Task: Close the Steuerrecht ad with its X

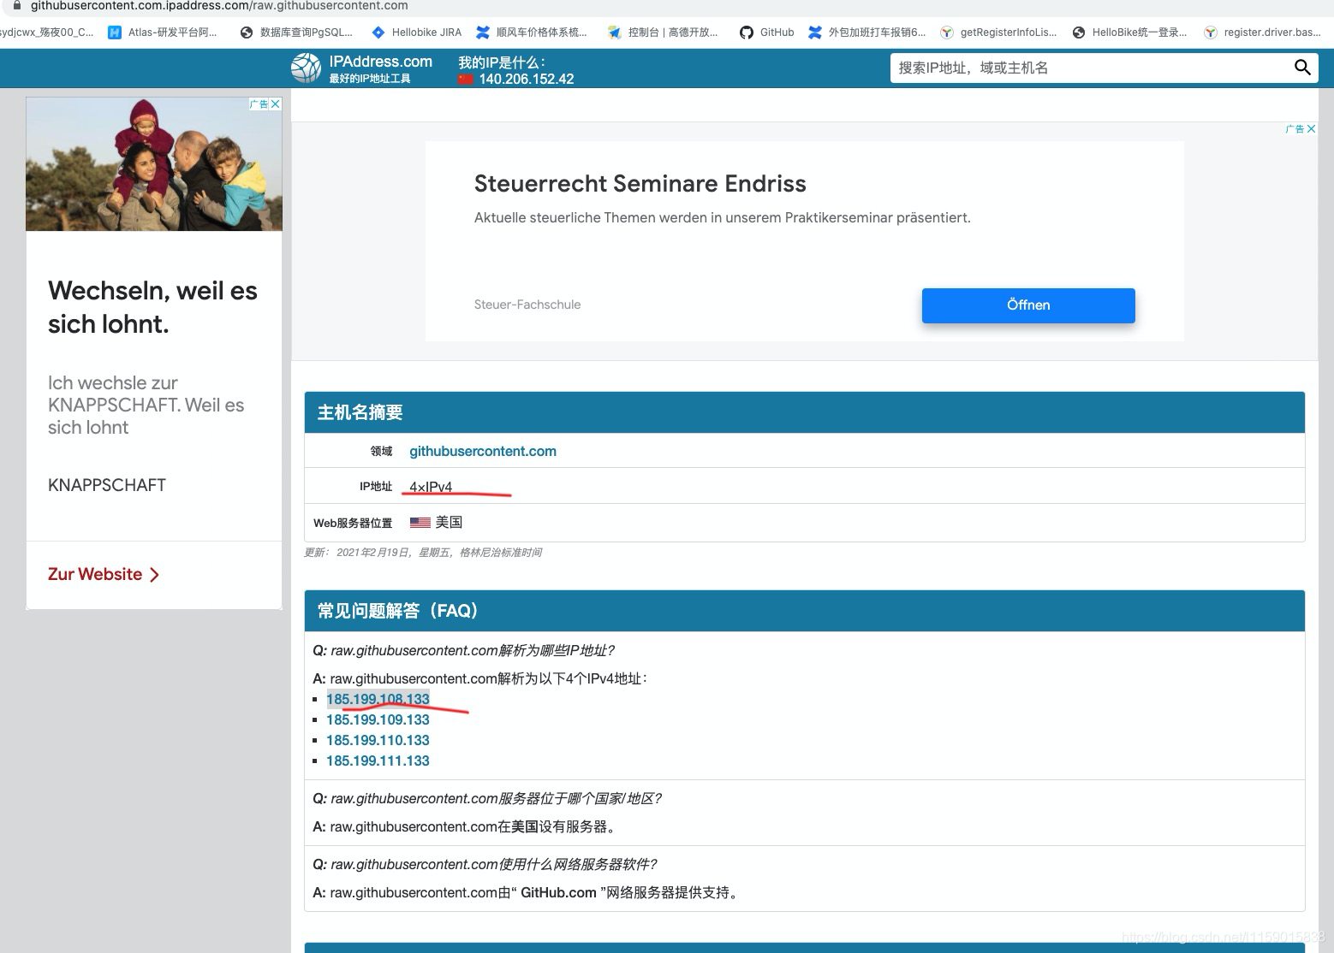Action: click(x=1311, y=129)
